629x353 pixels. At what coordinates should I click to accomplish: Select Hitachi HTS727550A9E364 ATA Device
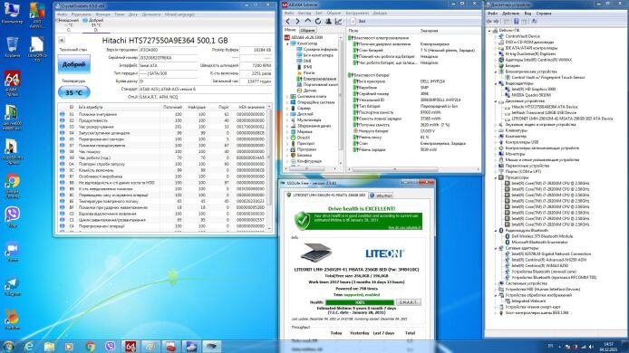click(x=545, y=107)
